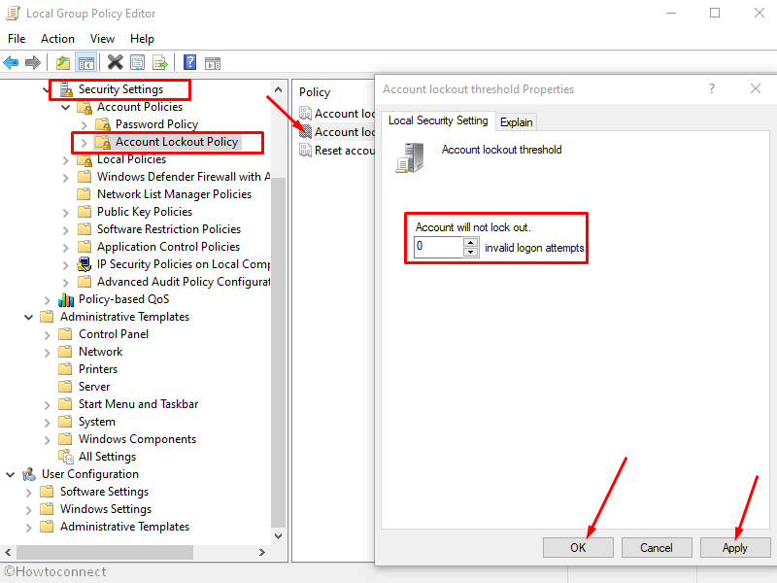The width and height of the screenshot is (777, 583).
Task: Click the Back arrow toolbar icon
Action: click(11, 63)
